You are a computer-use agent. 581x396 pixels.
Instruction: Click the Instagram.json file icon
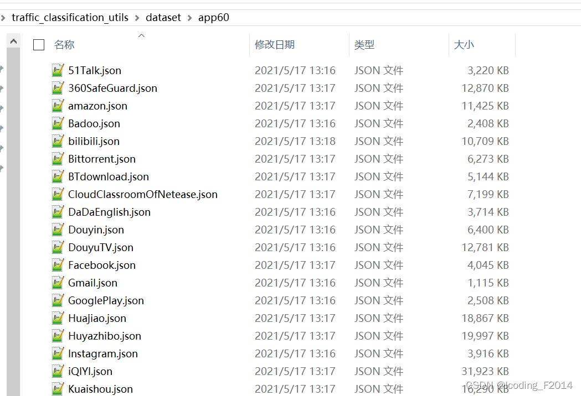[x=58, y=353]
